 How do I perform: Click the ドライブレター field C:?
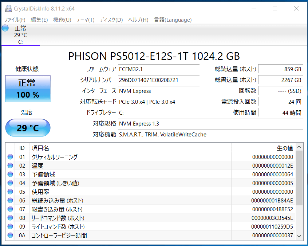pos(159,113)
